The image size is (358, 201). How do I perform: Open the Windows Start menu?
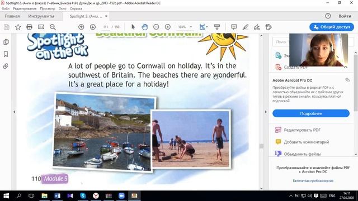click(x=6, y=196)
